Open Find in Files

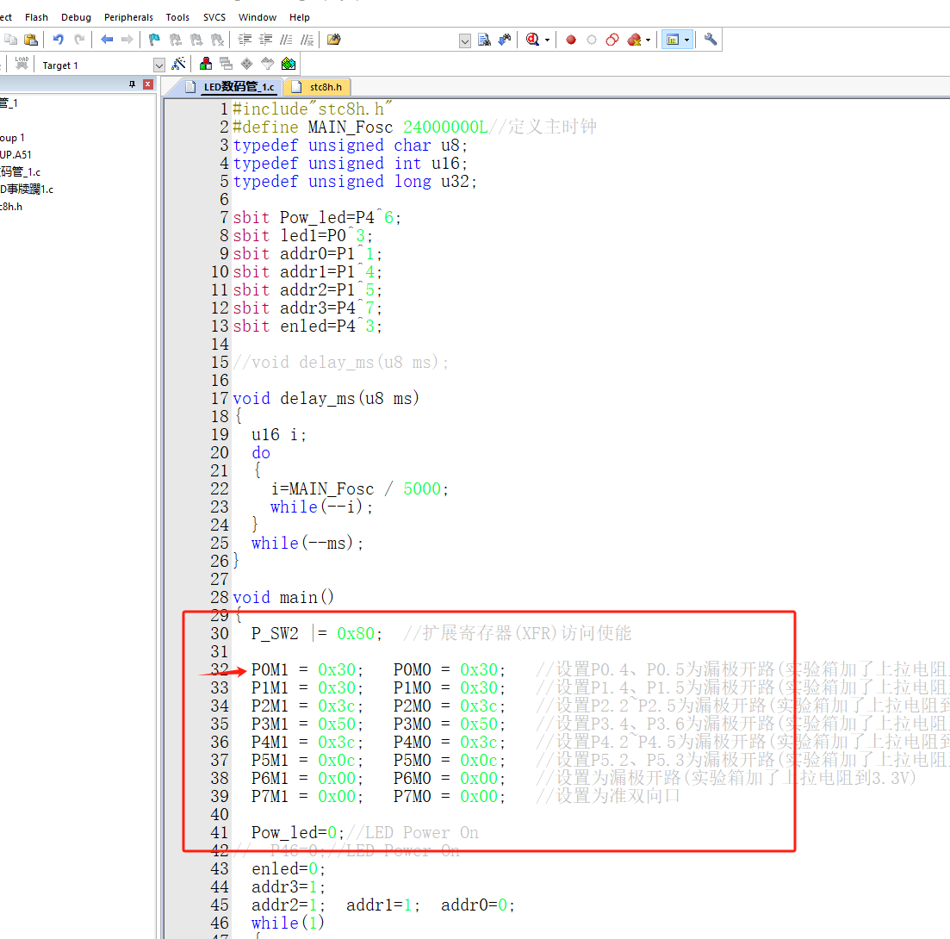click(x=334, y=40)
